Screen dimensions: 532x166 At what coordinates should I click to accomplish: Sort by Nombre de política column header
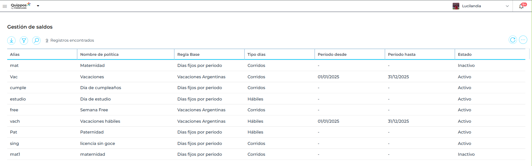[x=99, y=54]
